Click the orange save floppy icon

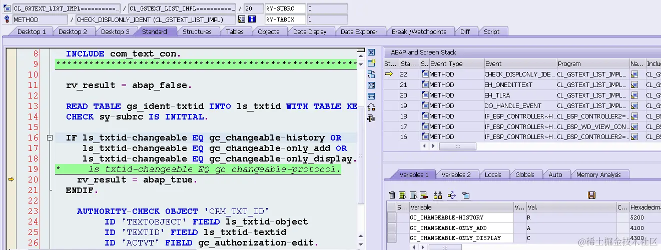(591, 195)
